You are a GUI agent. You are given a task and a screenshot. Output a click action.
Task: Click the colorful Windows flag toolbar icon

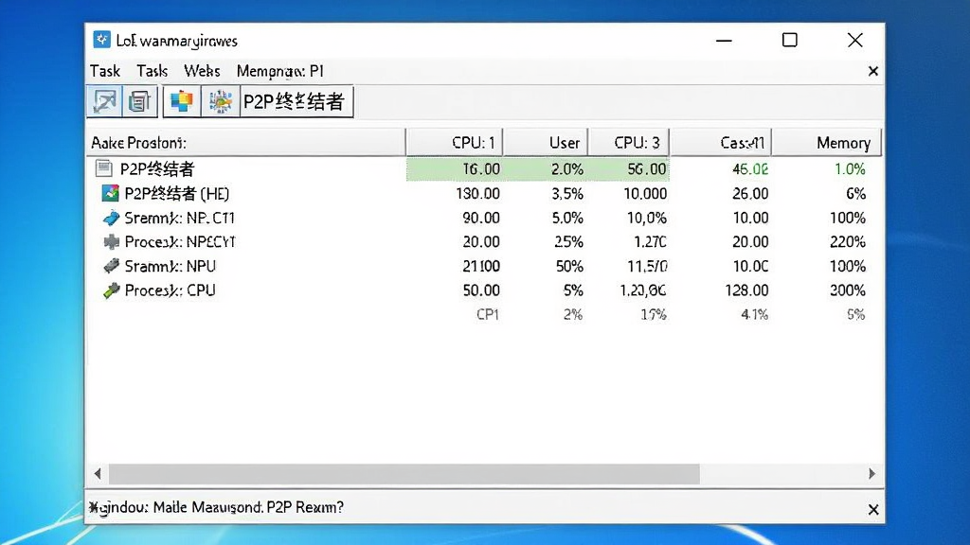click(182, 101)
